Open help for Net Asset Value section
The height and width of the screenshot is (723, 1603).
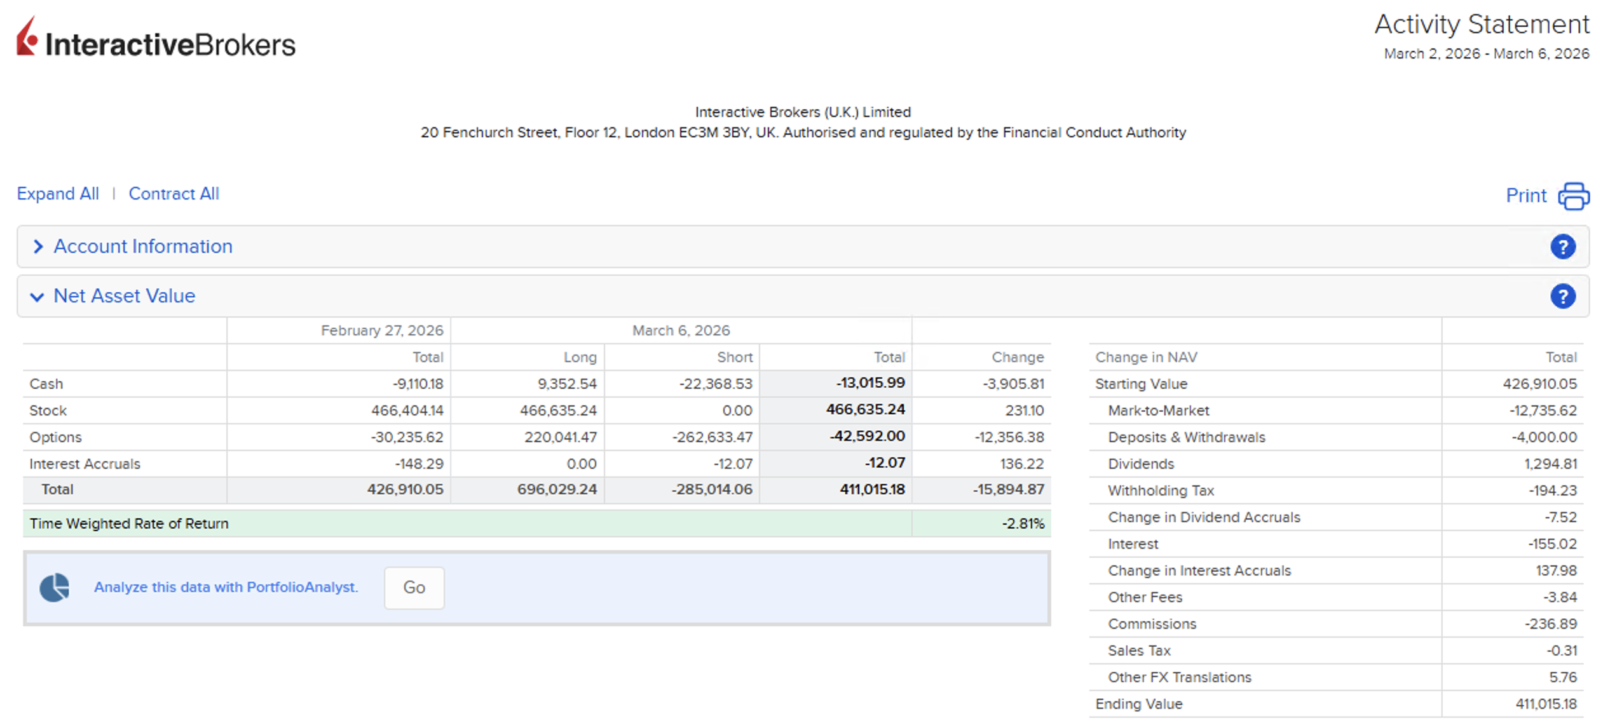pos(1562,296)
